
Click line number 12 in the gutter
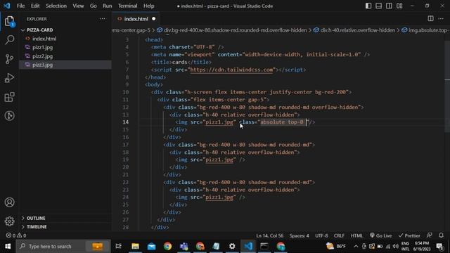[x=125, y=107]
